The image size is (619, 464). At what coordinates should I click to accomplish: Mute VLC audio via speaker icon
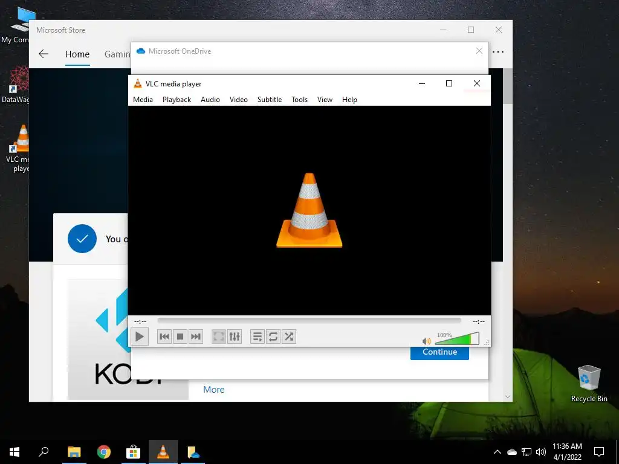(426, 341)
